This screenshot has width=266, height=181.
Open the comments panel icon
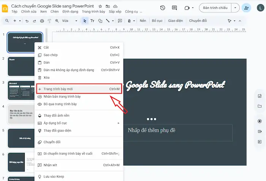(x=174, y=8)
